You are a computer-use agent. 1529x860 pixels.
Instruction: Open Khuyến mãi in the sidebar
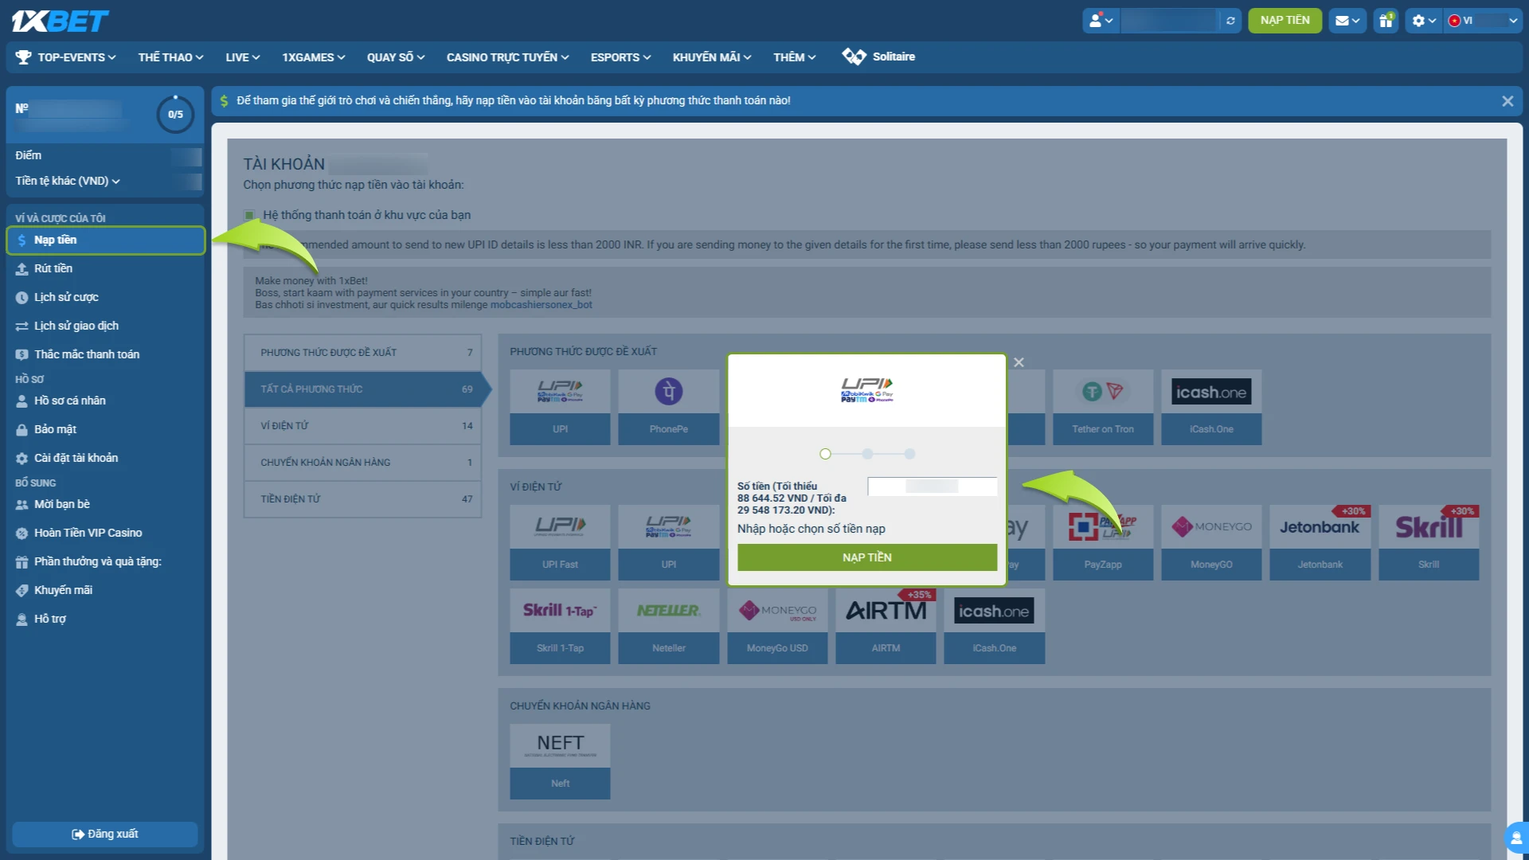pyautogui.click(x=106, y=591)
